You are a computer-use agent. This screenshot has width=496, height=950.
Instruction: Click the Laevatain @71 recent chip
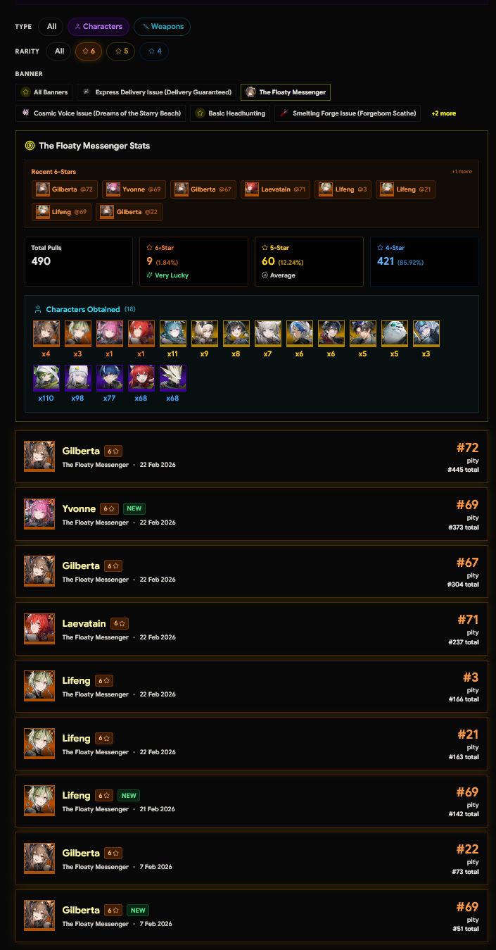pyautogui.click(x=275, y=189)
